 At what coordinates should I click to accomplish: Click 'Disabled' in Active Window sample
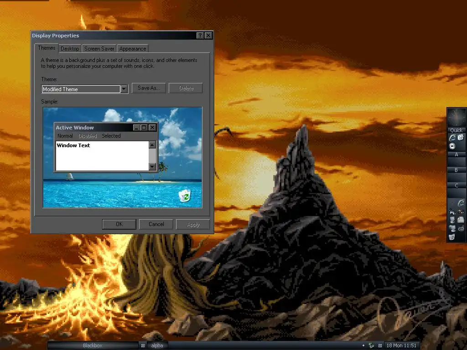point(88,136)
